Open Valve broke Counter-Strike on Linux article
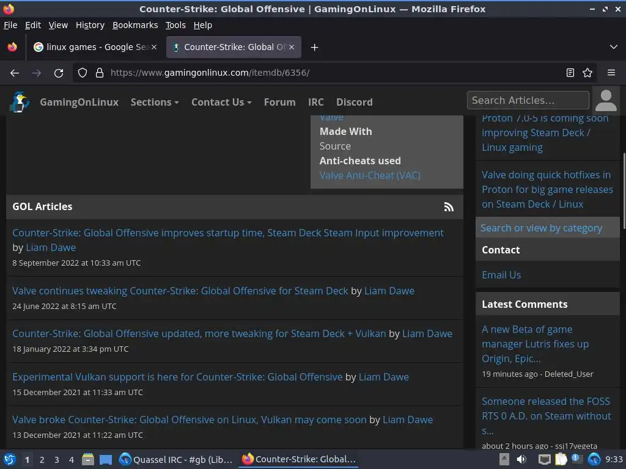626x469 pixels. (190, 420)
